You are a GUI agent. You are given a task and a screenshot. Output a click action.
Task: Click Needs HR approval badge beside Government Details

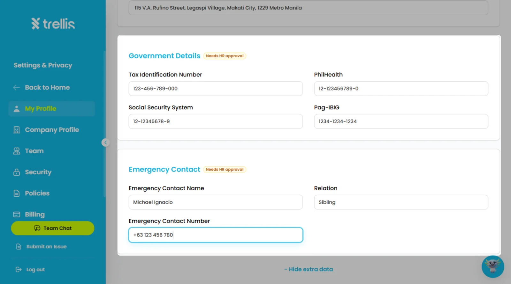(x=225, y=56)
